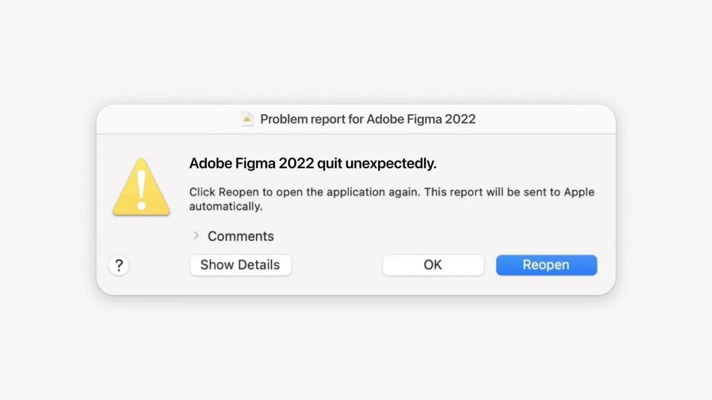Click blank dialog space between Show Details and OK

click(337, 265)
